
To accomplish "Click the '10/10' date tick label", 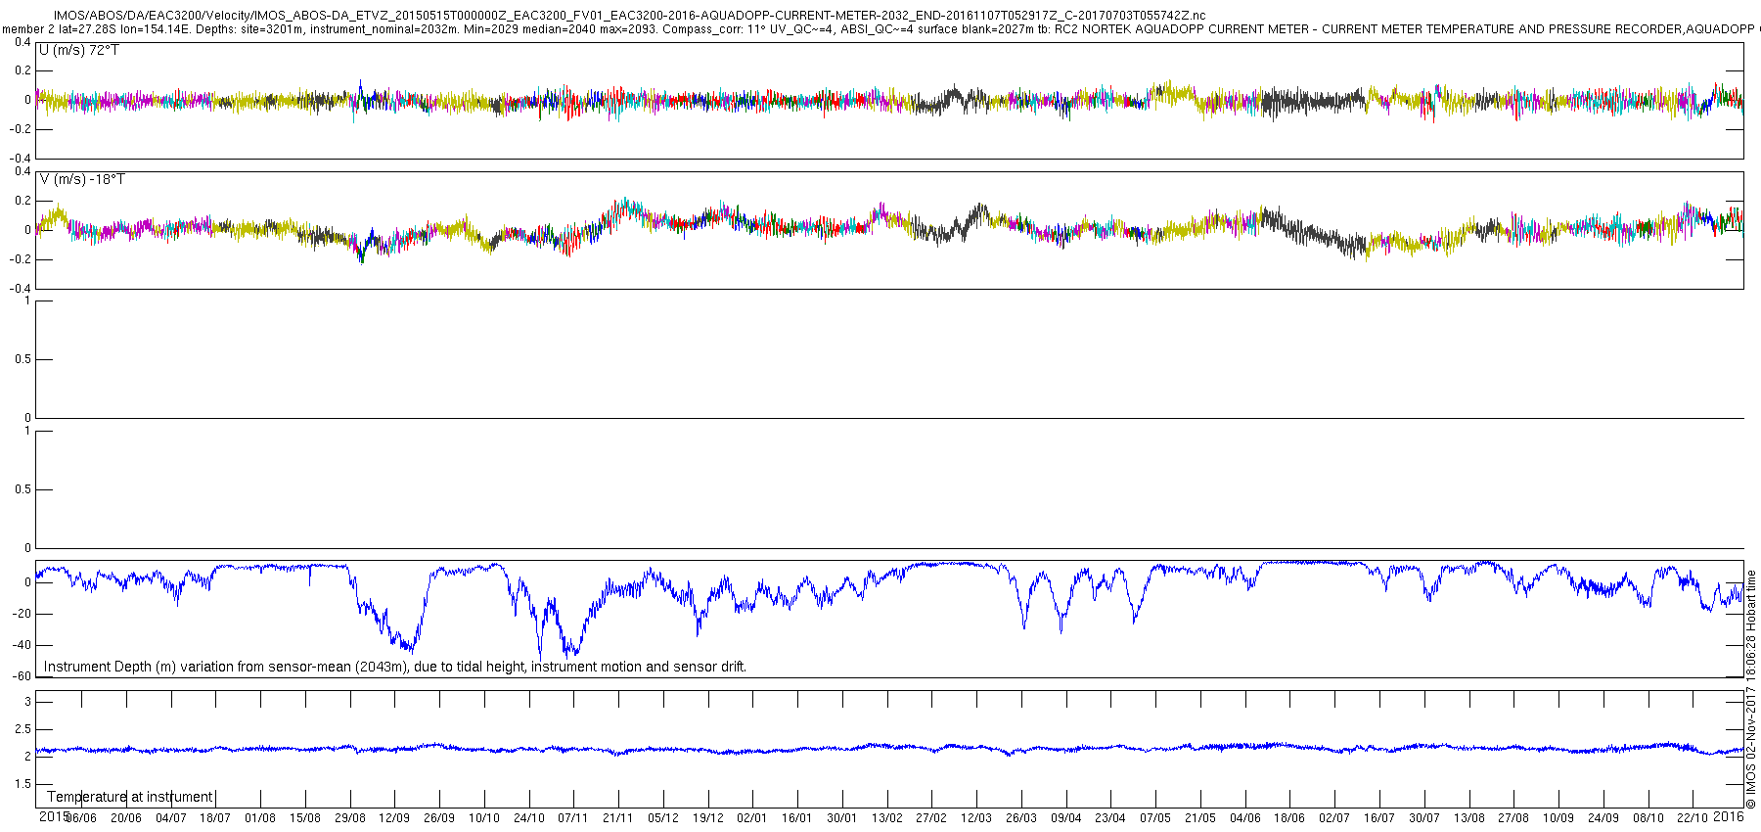I will (484, 818).
